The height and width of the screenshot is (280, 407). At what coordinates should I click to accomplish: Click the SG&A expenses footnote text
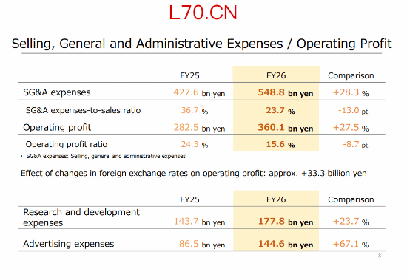106,156
